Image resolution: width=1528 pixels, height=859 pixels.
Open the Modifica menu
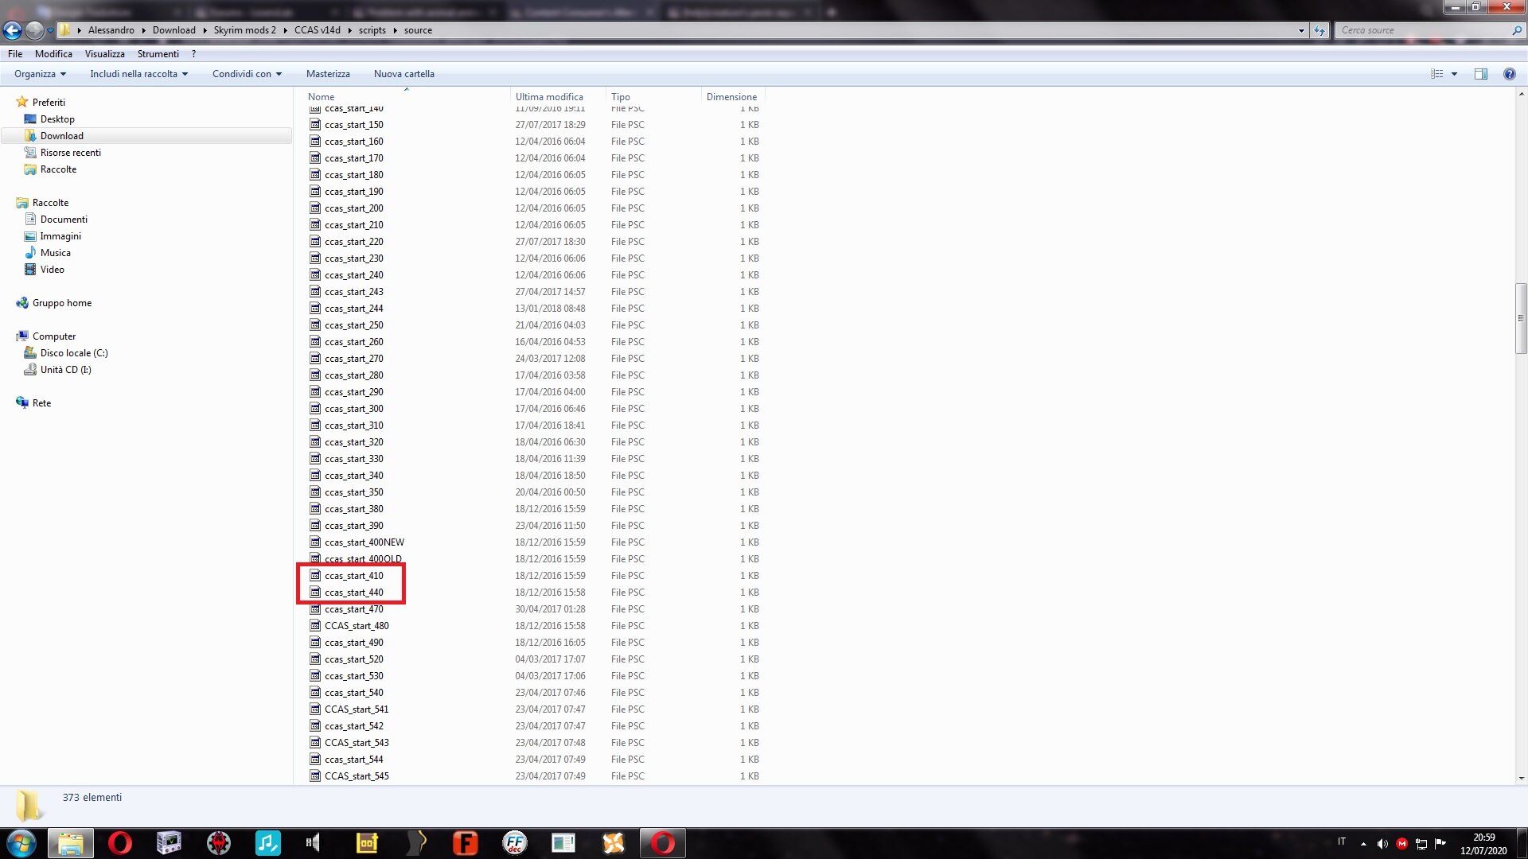(x=53, y=54)
